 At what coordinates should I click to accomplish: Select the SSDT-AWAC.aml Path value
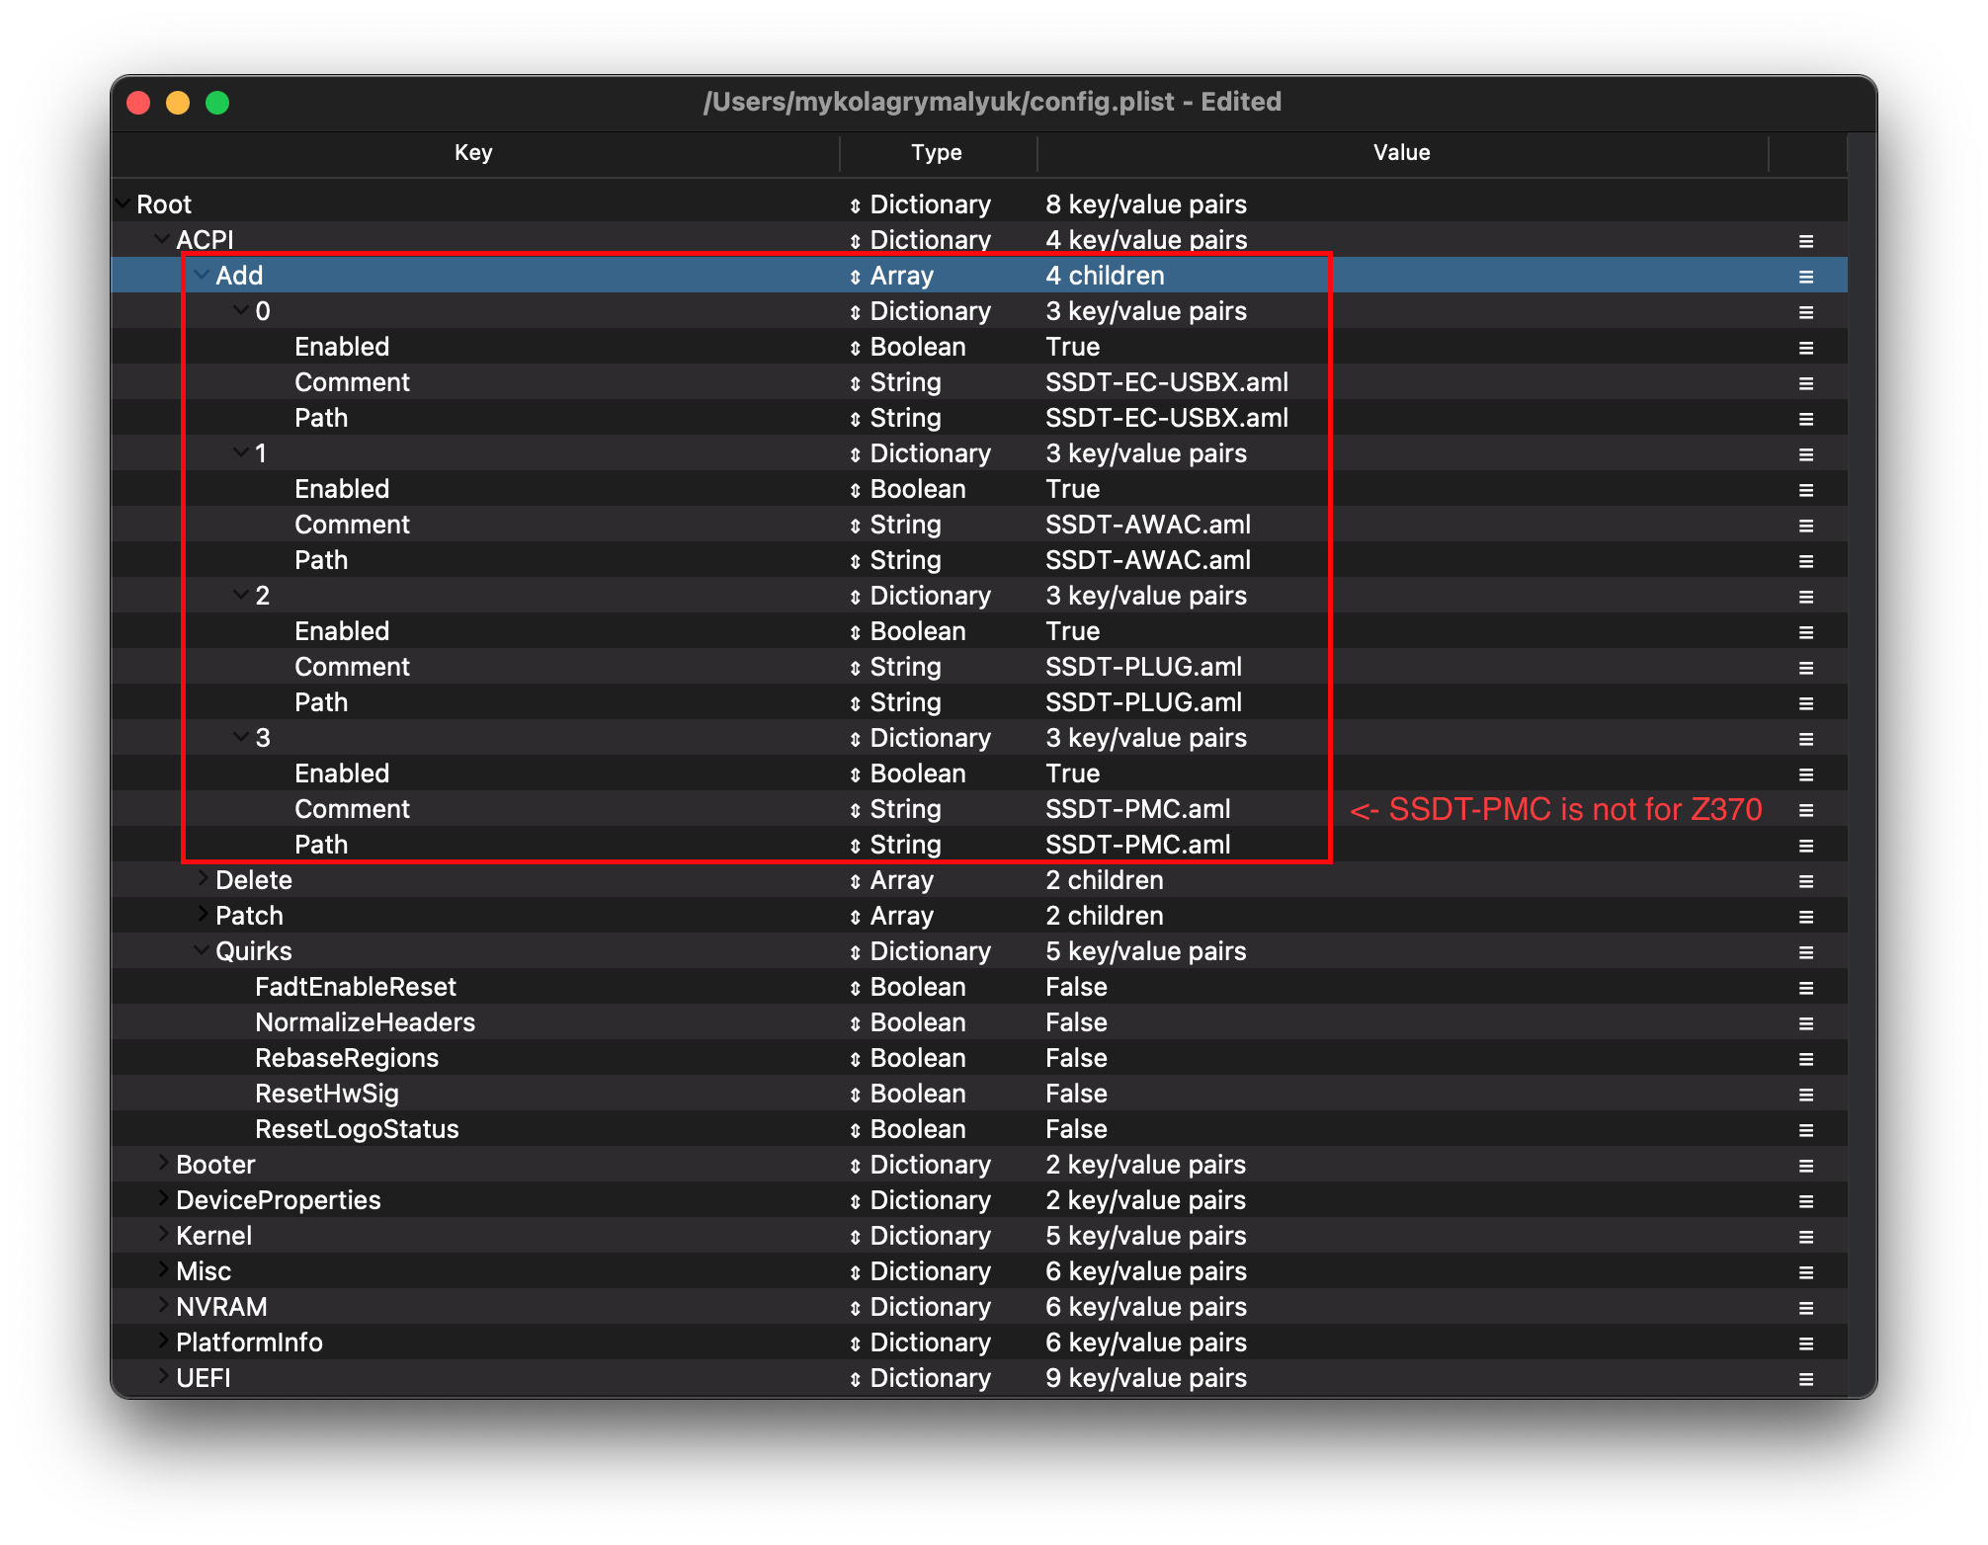click(1147, 561)
